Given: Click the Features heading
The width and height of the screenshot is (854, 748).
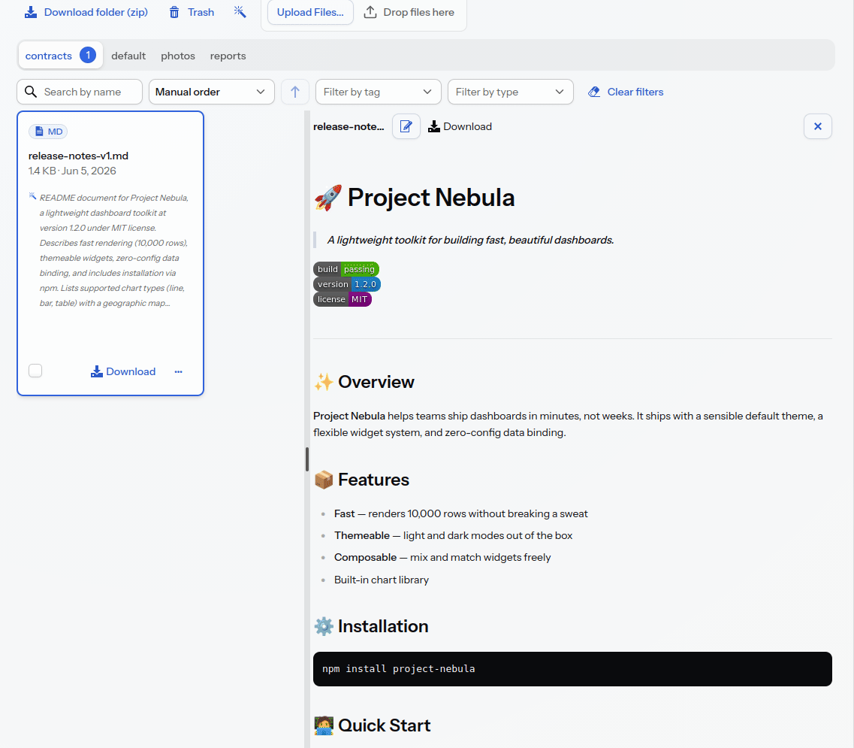Looking at the screenshot, I should (x=361, y=480).
